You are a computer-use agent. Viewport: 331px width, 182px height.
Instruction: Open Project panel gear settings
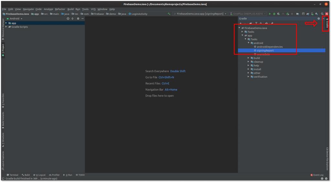(78, 18)
